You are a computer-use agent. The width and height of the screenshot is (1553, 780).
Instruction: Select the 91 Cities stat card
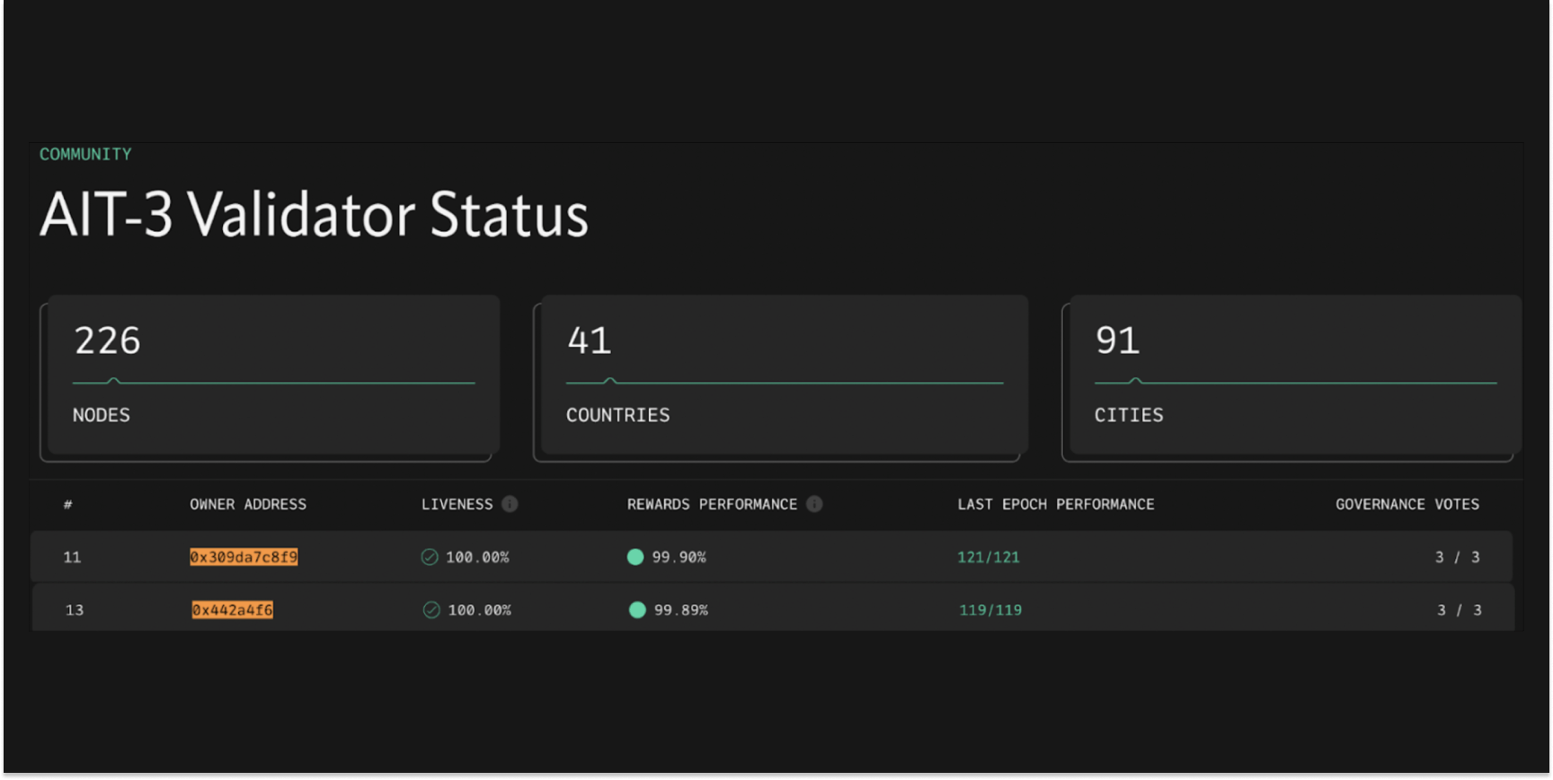pyautogui.click(x=1294, y=375)
